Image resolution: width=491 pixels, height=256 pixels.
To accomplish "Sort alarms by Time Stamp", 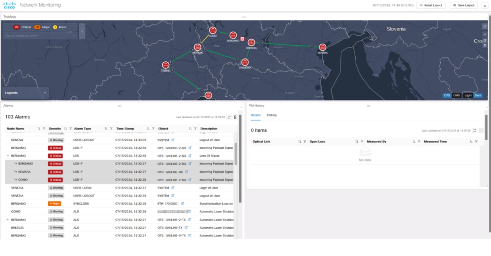I will (x=148, y=129).
